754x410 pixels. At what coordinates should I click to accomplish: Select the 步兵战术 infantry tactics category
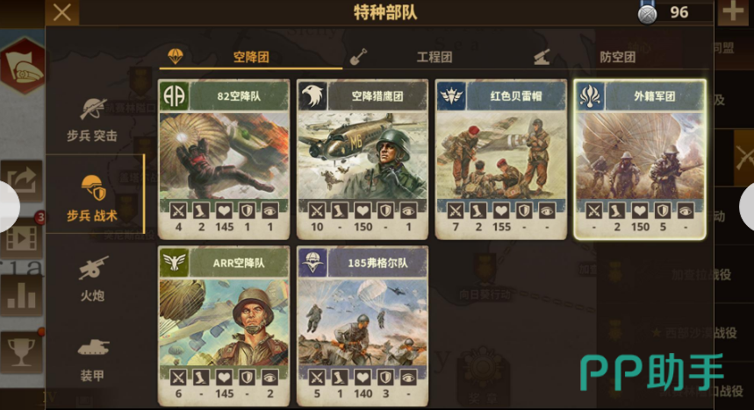pos(92,198)
